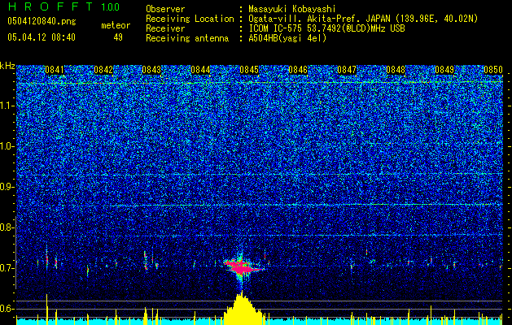The height and width of the screenshot is (325, 512).
Task: Click ICOM IC-575 53.7492 MHz USB text
Action: click(x=326, y=28)
